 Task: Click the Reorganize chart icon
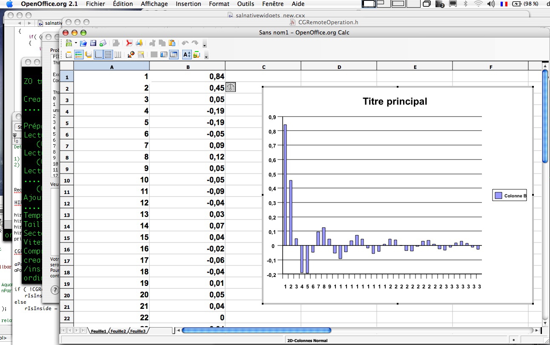[x=197, y=54]
